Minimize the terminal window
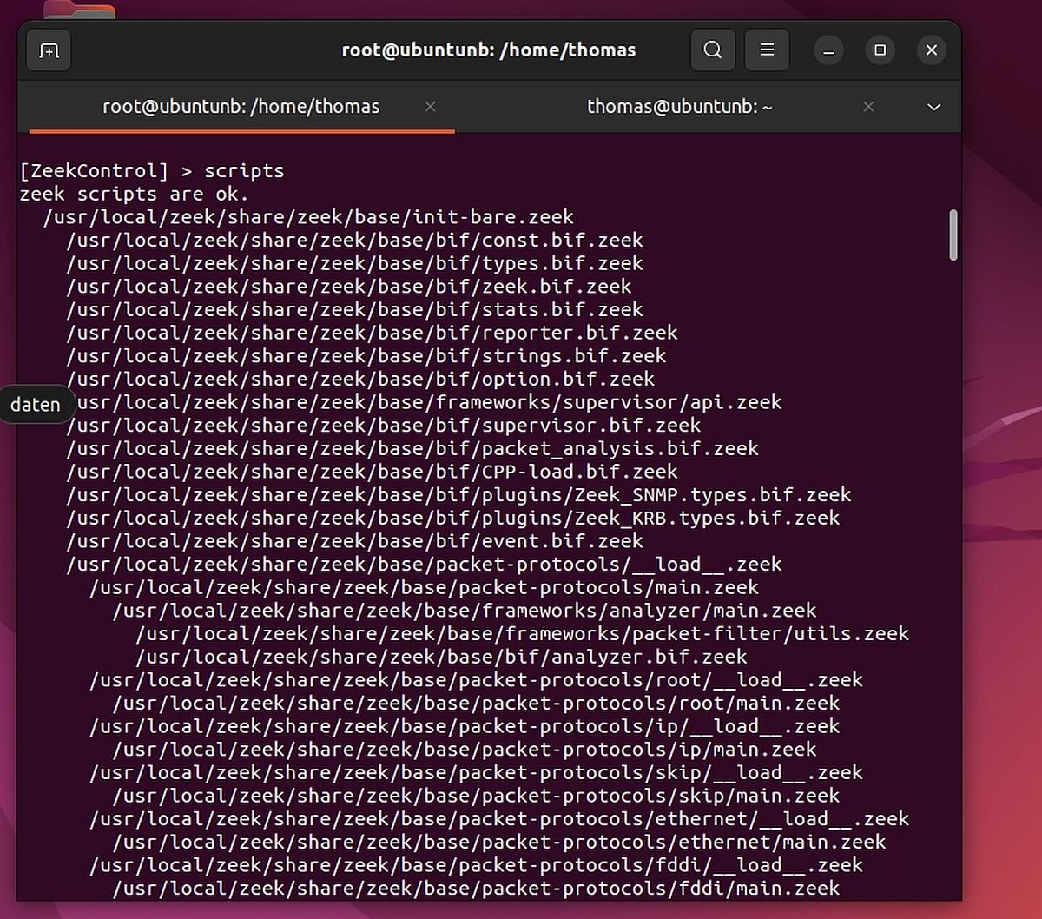1042x919 pixels. (828, 50)
